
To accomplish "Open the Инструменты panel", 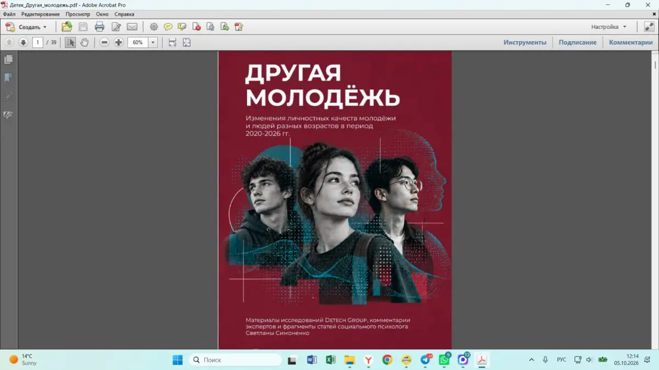I will click(x=525, y=42).
